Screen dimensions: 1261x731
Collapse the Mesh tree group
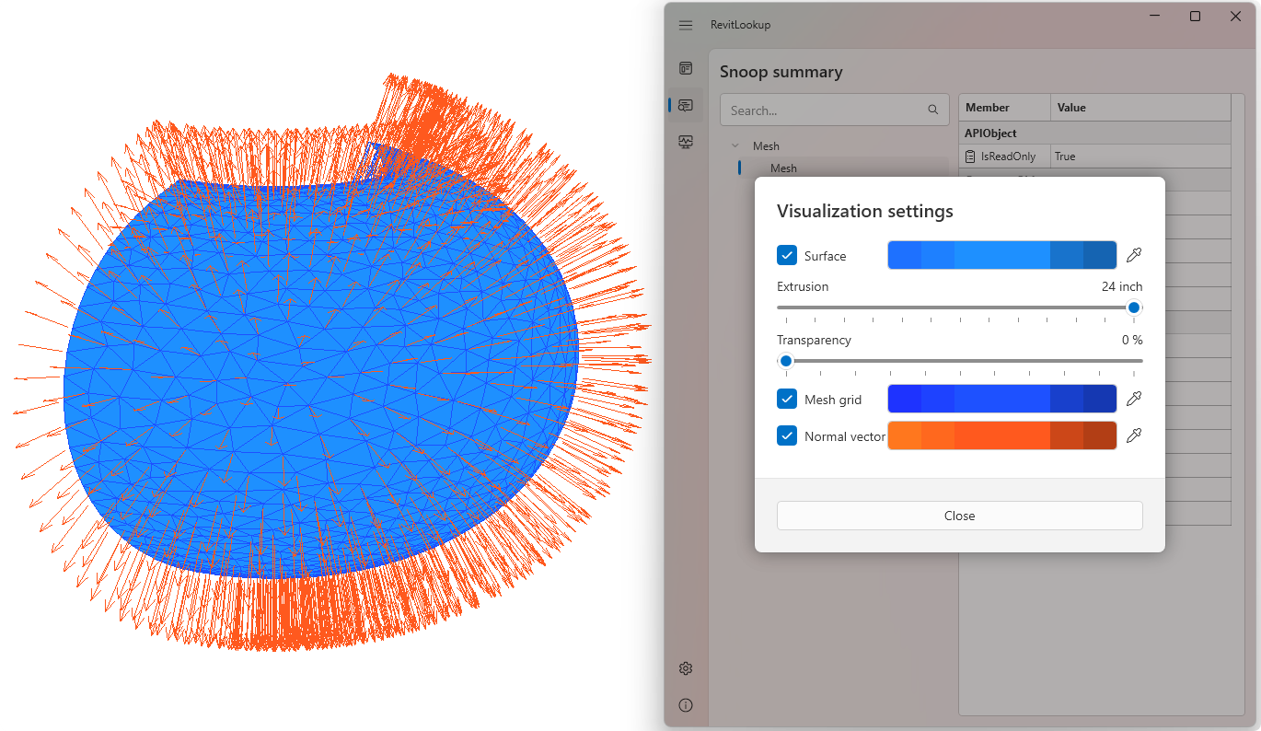pyautogui.click(x=735, y=145)
